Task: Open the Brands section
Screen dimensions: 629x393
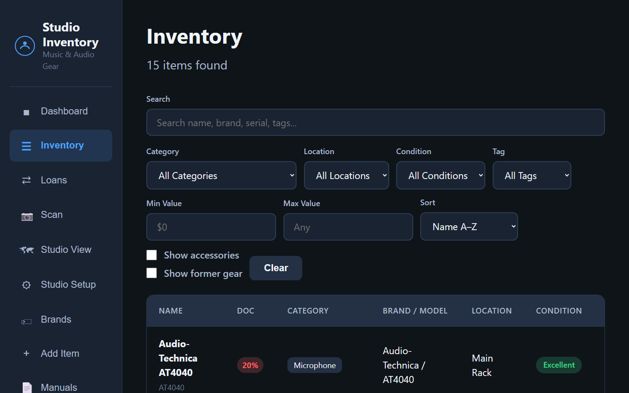Action: pyautogui.click(x=61, y=320)
